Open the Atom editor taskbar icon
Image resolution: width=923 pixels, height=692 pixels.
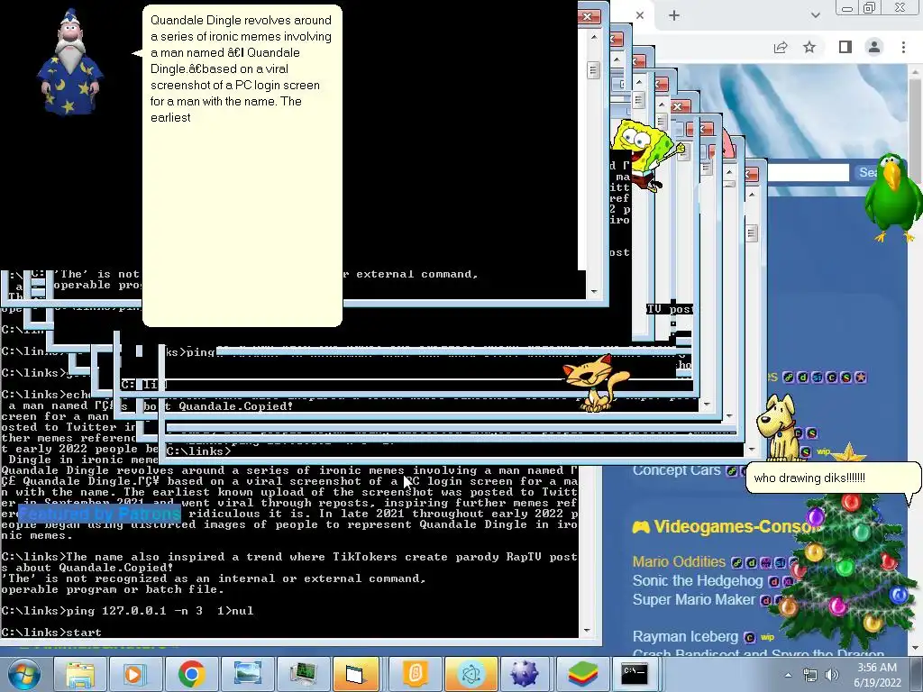[x=471, y=674]
